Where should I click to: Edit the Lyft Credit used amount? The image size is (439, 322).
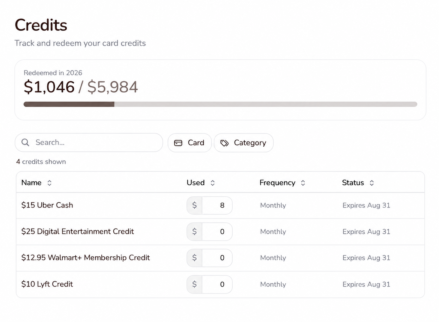tap(217, 284)
